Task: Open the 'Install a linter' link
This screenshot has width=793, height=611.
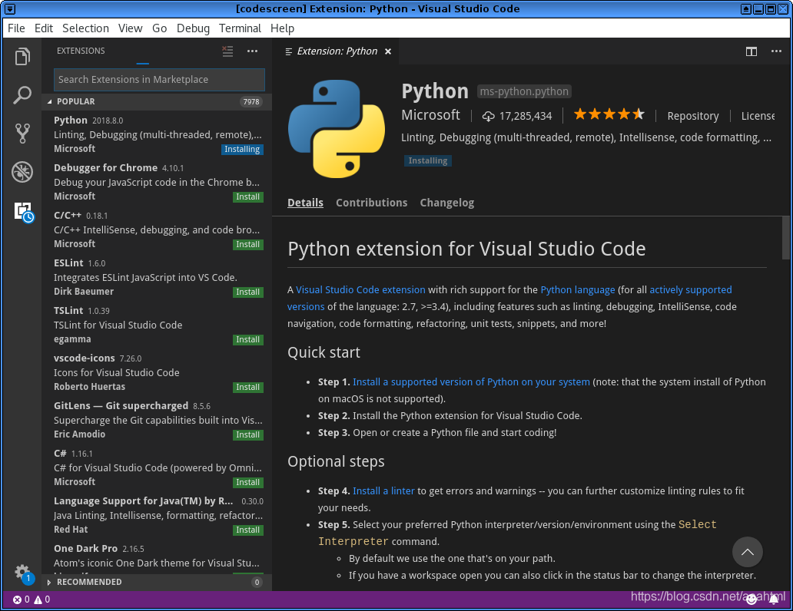Action: point(383,491)
